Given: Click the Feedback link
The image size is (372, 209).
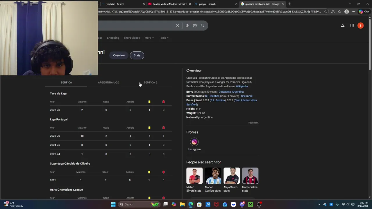Looking at the screenshot, I should [253, 123].
